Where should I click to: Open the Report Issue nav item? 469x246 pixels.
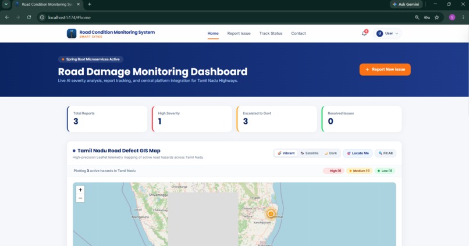tap(239, 34)
